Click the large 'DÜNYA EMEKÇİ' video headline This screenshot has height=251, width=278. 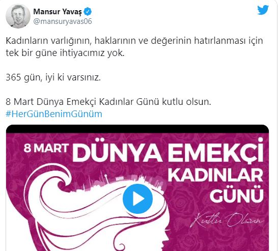point(168,151)
